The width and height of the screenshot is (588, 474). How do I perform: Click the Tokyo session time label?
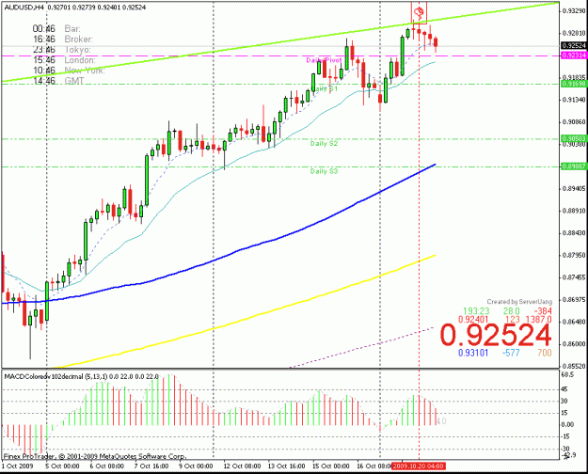77,50
